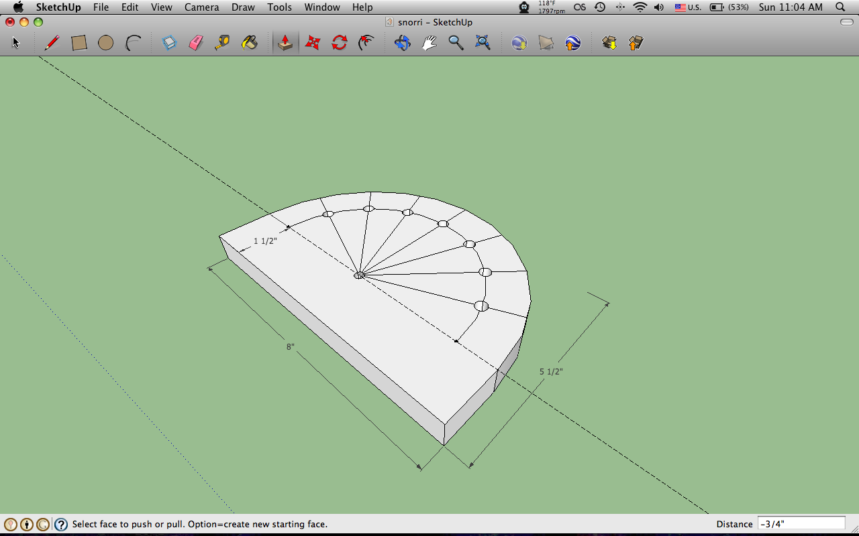859x536 pixels.
Task: Open the File menu
Action: tap(101, 7)
